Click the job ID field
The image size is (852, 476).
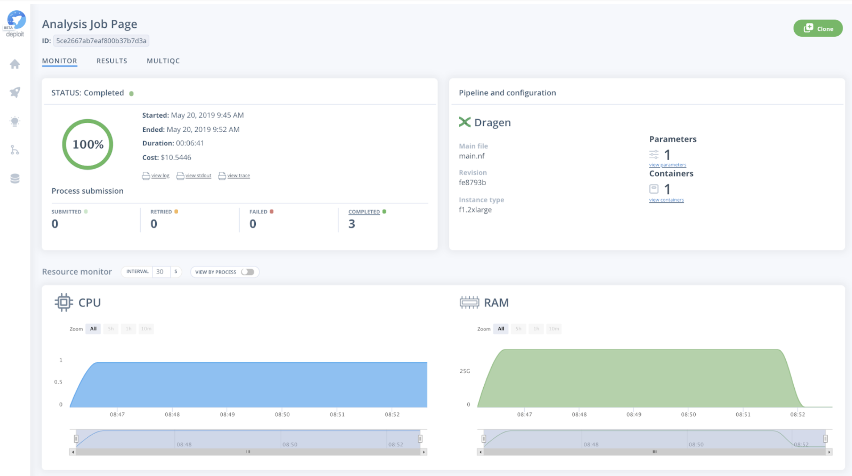click(101, 41)
